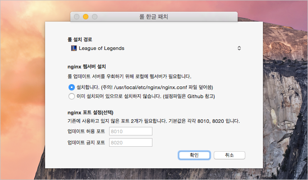308x180 pixels.
Task: Click the 업데이트 금지 포트 input field
Action: point(131,143)
